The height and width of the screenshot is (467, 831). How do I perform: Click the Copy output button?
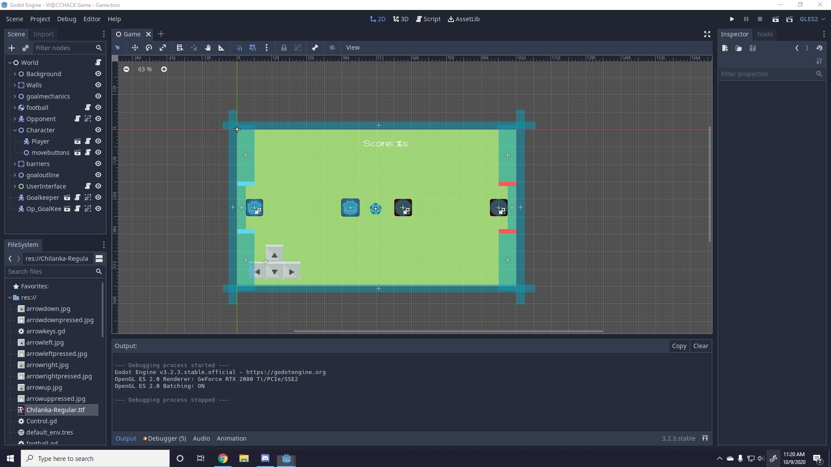click(679, 346)
